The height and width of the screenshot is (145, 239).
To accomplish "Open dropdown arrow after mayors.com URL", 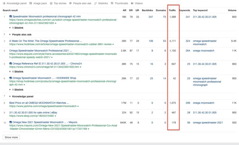I will tap(88, 129).
